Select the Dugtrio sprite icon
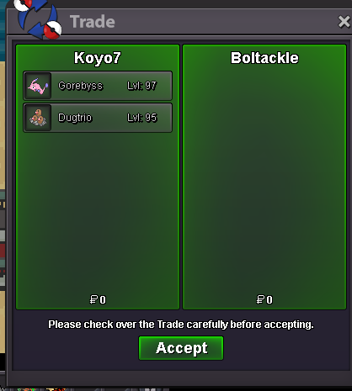This screenshot has width=352, height=391. [38, 118]
